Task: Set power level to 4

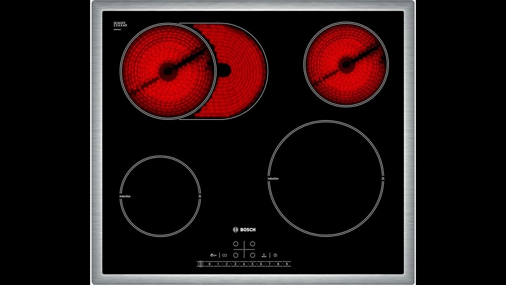Action: pyautogui.click(x=244, y=264)
